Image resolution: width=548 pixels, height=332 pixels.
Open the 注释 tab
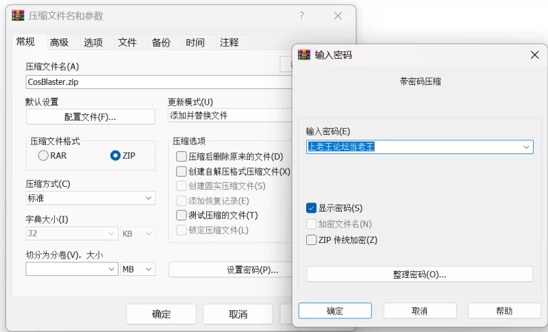pyautogui.click(x=229, y=42)
